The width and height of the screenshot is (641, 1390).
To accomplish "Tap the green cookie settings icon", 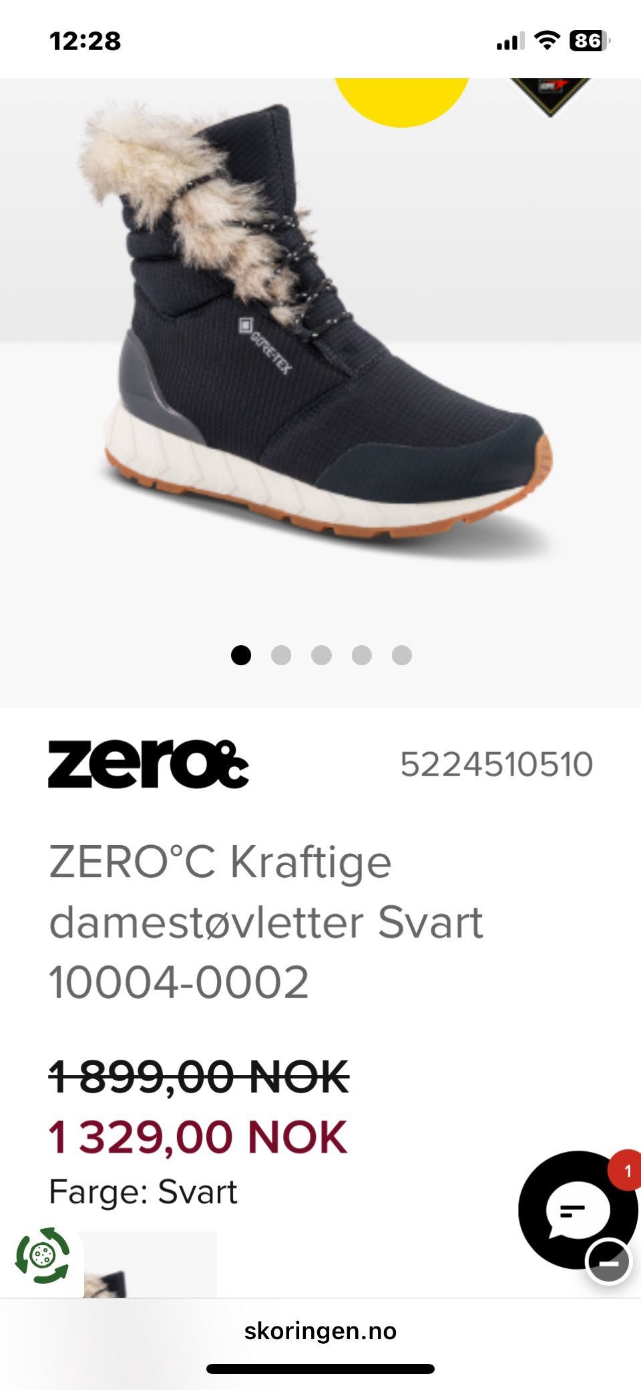I will tap(42, 1255).
